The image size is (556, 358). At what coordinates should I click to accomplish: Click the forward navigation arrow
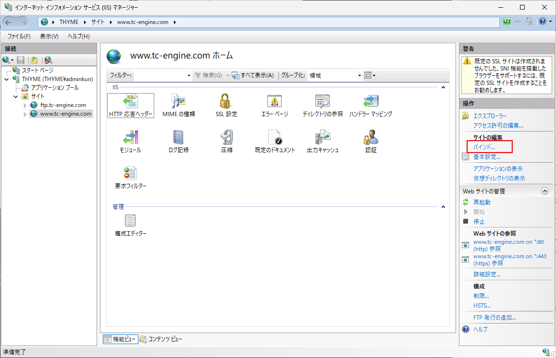tap(23, 22)
